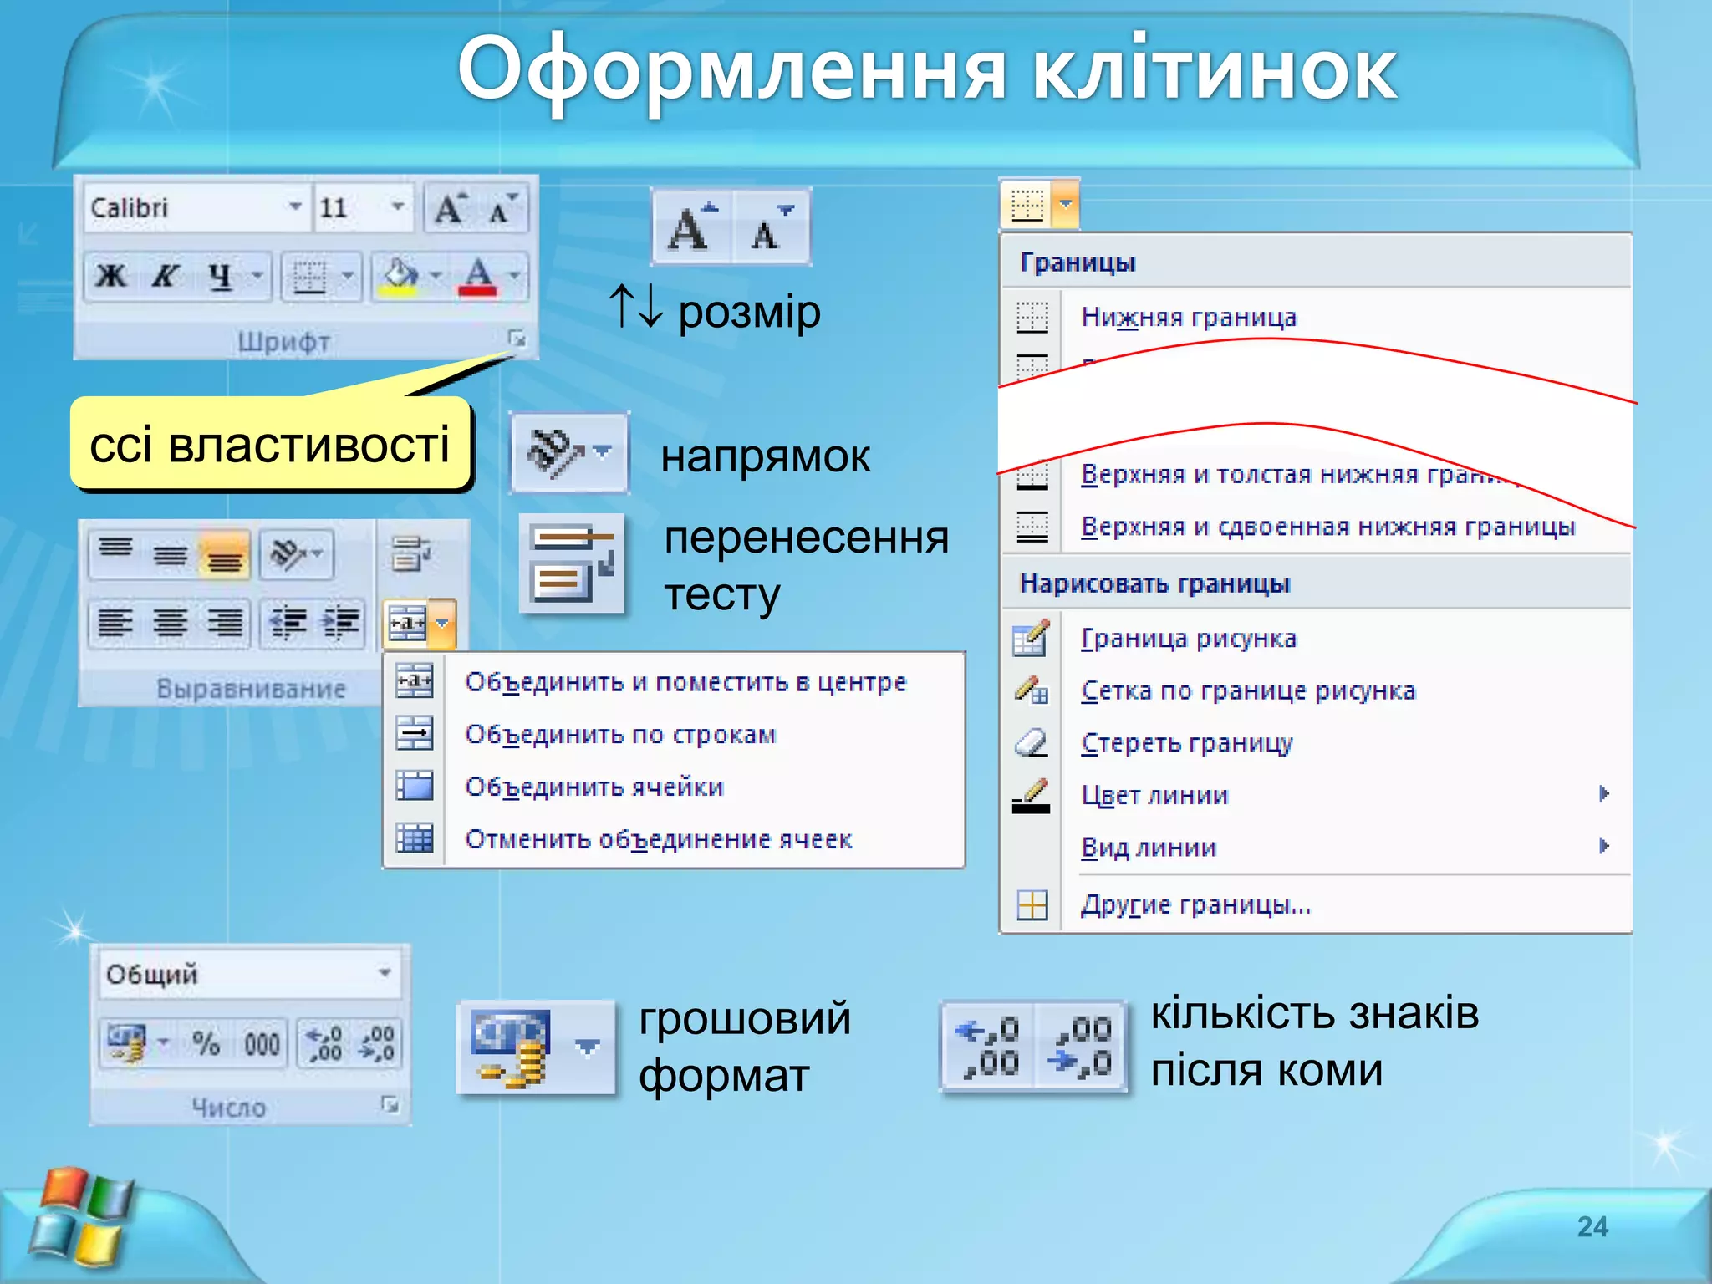Image resolution: width=1712 pixels, height=1284 pixels.
Task: Click accounting format icon in Число panel
Action: point(127,1043)
